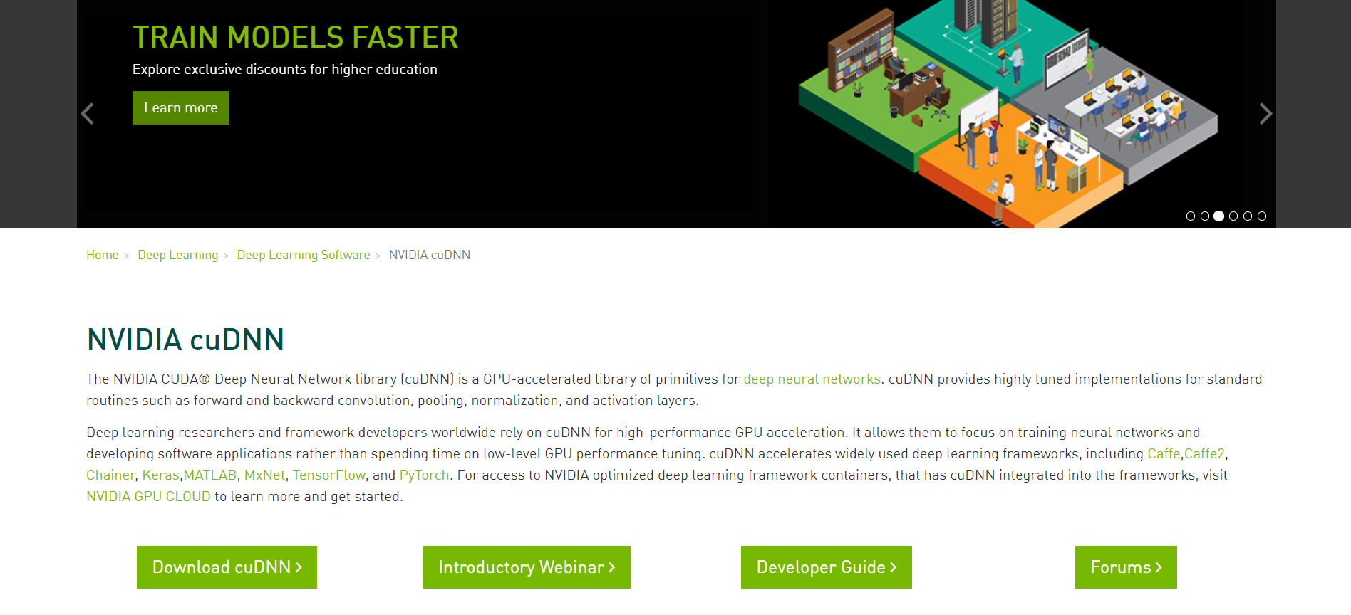
Task: Open the Introductory Webinar button
Action: pos(527,567)
